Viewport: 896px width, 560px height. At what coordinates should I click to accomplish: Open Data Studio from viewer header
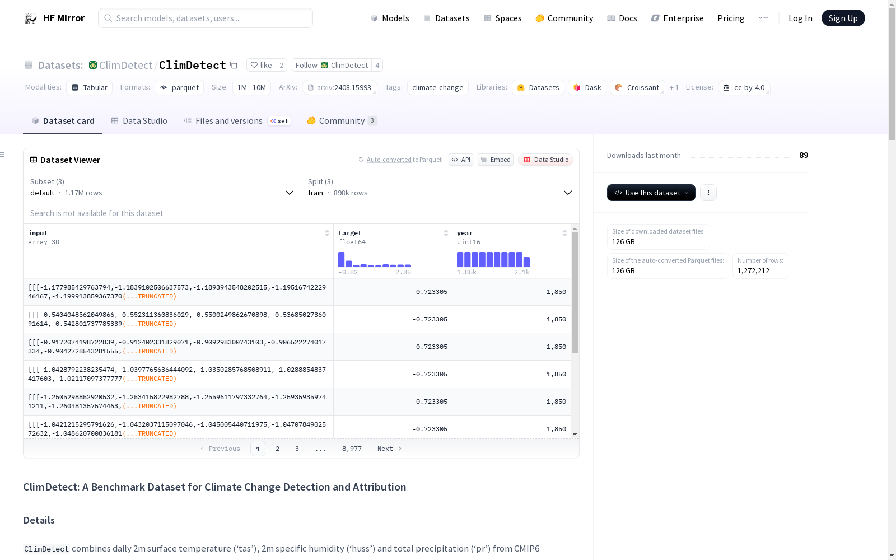click(545, 160)
